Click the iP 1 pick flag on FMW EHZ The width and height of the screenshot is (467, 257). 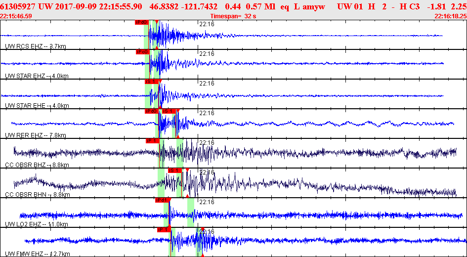[x=164, y=230]
